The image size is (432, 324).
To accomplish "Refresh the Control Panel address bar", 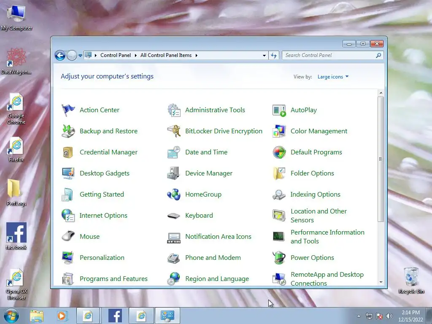I will coord(273,55).
